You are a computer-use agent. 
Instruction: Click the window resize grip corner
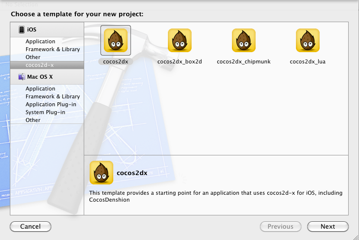coord(356,237)
